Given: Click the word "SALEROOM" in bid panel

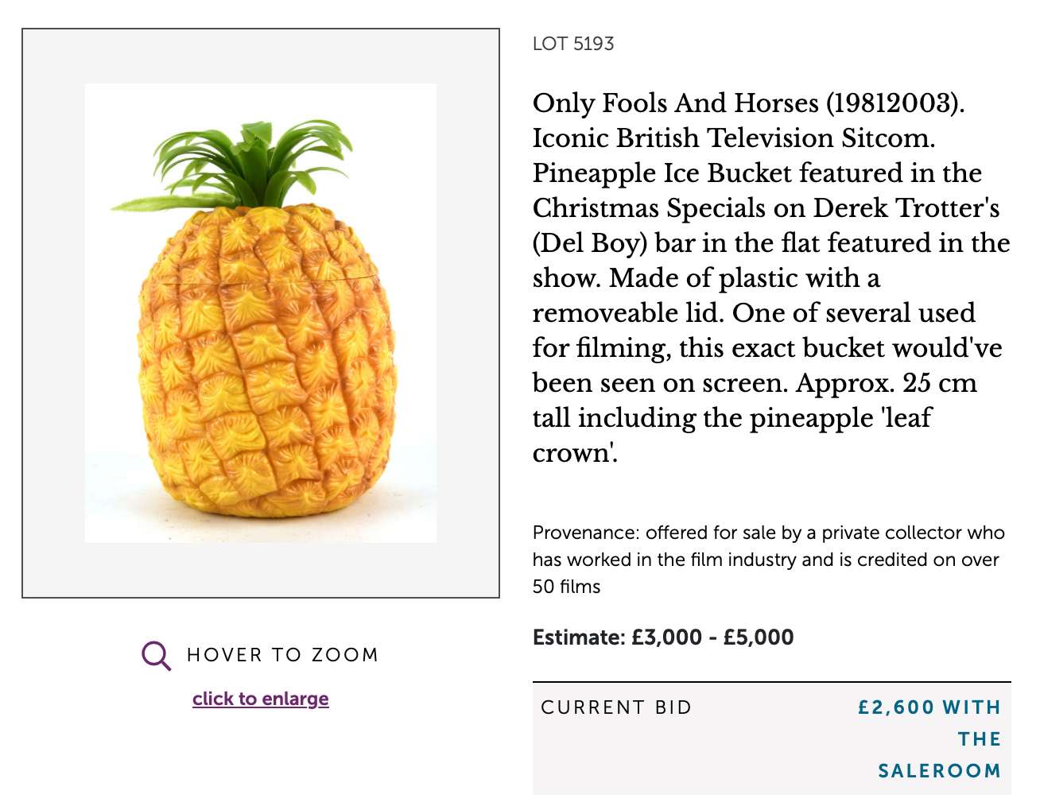Looking at the screenshot, I should 939,771.
